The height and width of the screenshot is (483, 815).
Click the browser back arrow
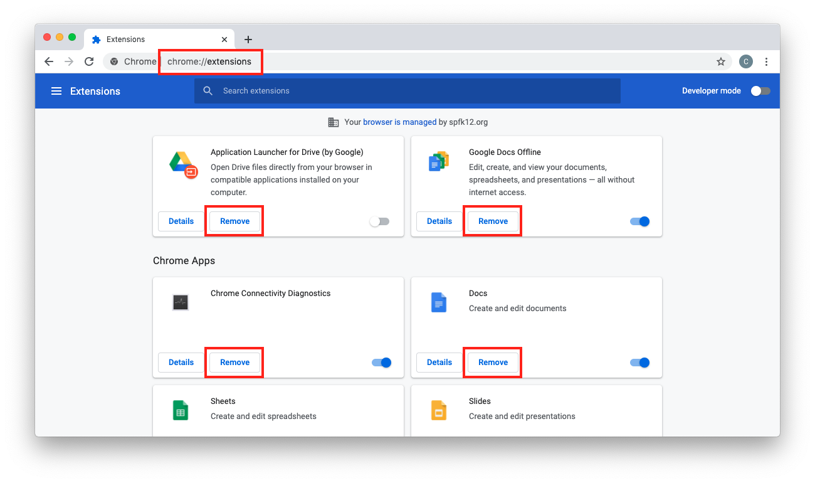pos(49,61)
